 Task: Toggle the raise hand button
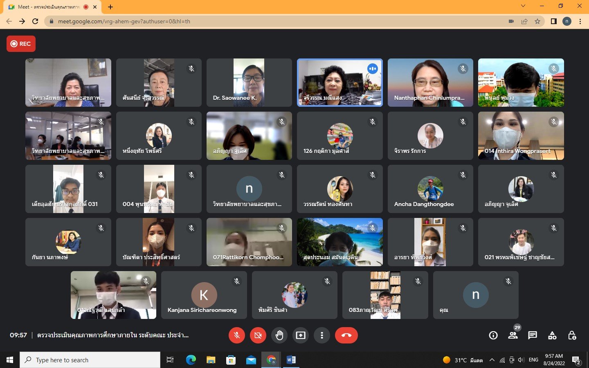click(279, 335)
